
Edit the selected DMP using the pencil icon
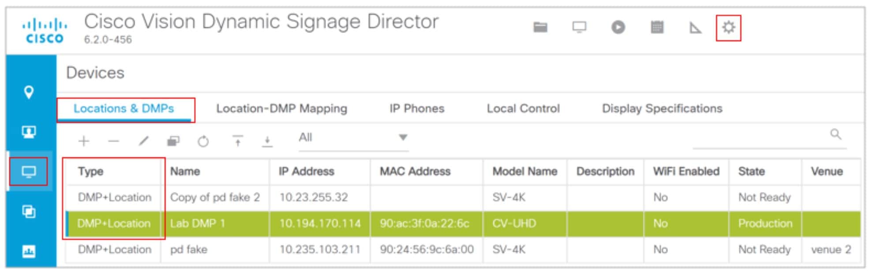click(143, 141)
